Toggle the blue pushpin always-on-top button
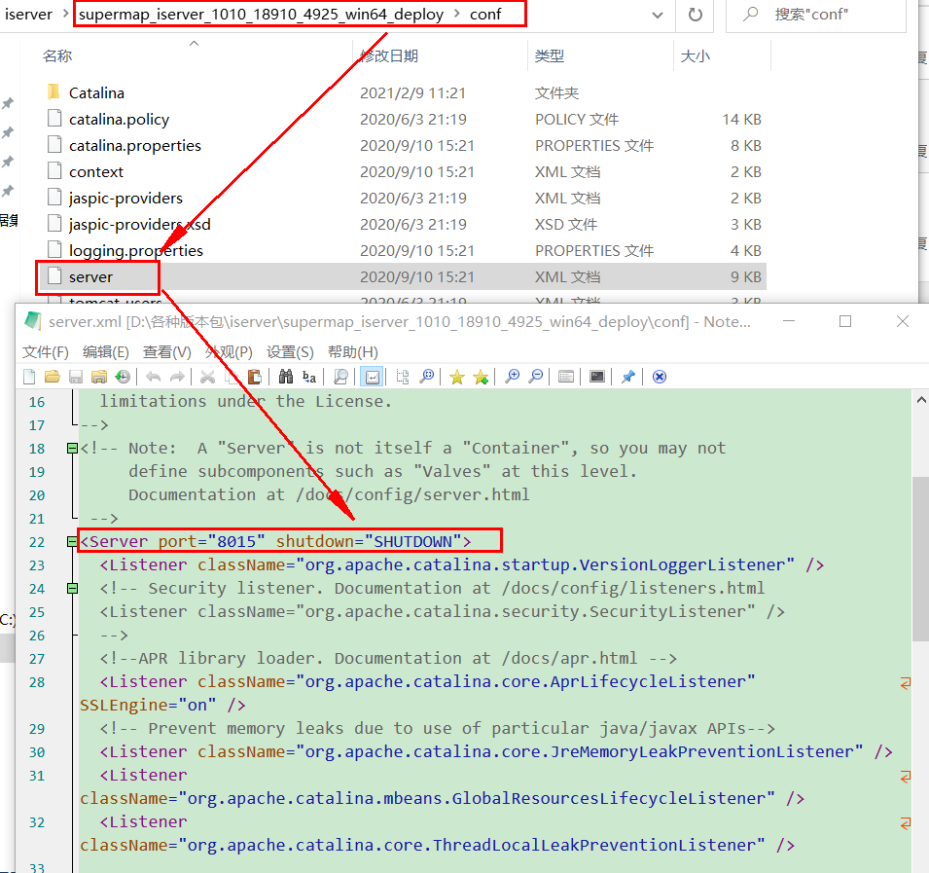929x873 pixels. point(628,377)
